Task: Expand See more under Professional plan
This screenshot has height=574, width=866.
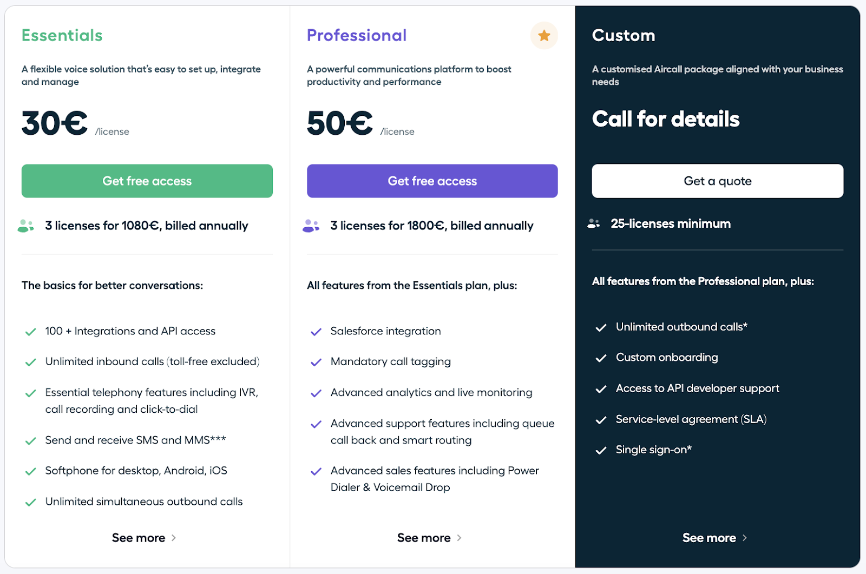Action: (x=429, y=538)
